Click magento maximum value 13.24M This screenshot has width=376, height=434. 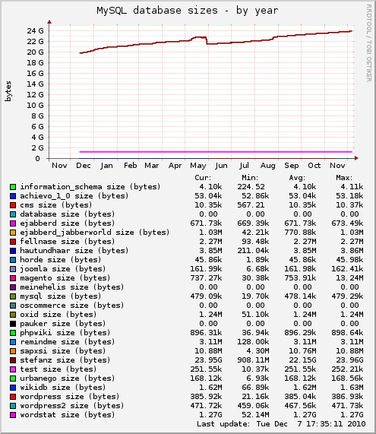(x=349, y=278)
